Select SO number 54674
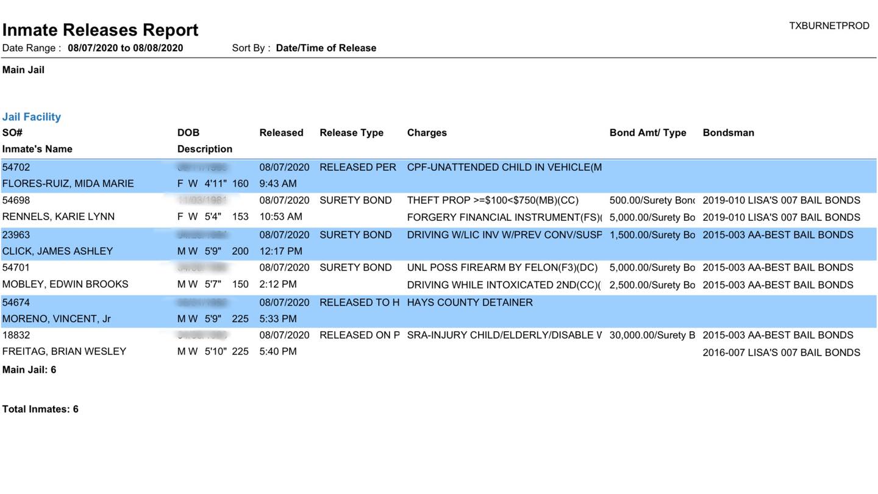878x494 pixels. (16, 303)
